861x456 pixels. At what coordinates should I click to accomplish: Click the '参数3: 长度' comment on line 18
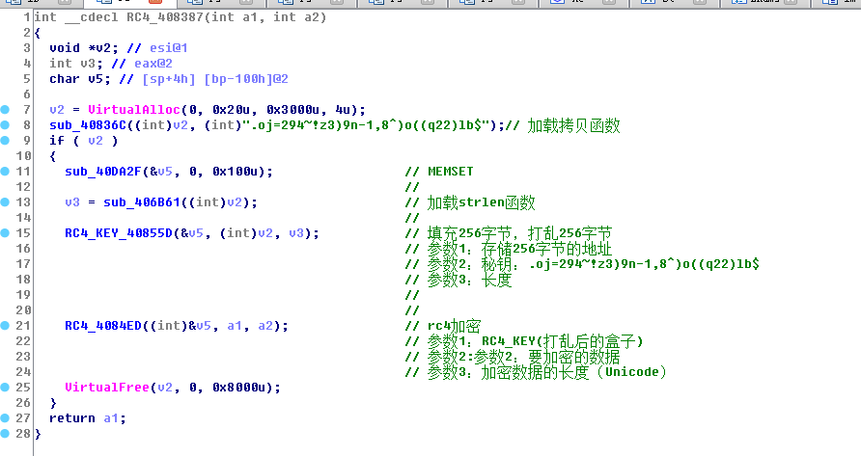[469, 280]
